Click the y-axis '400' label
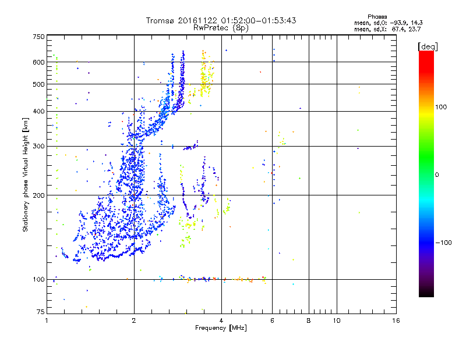466x349 pixels. coord(38,112)
